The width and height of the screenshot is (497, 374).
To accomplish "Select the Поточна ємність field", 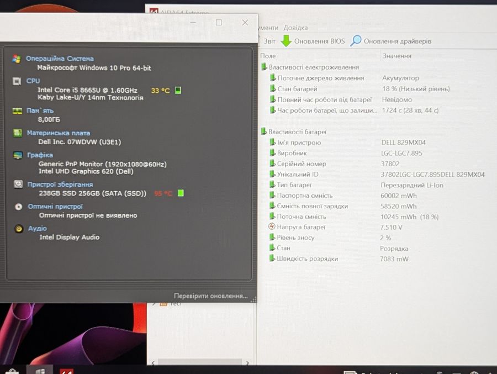I will [302, 217].
